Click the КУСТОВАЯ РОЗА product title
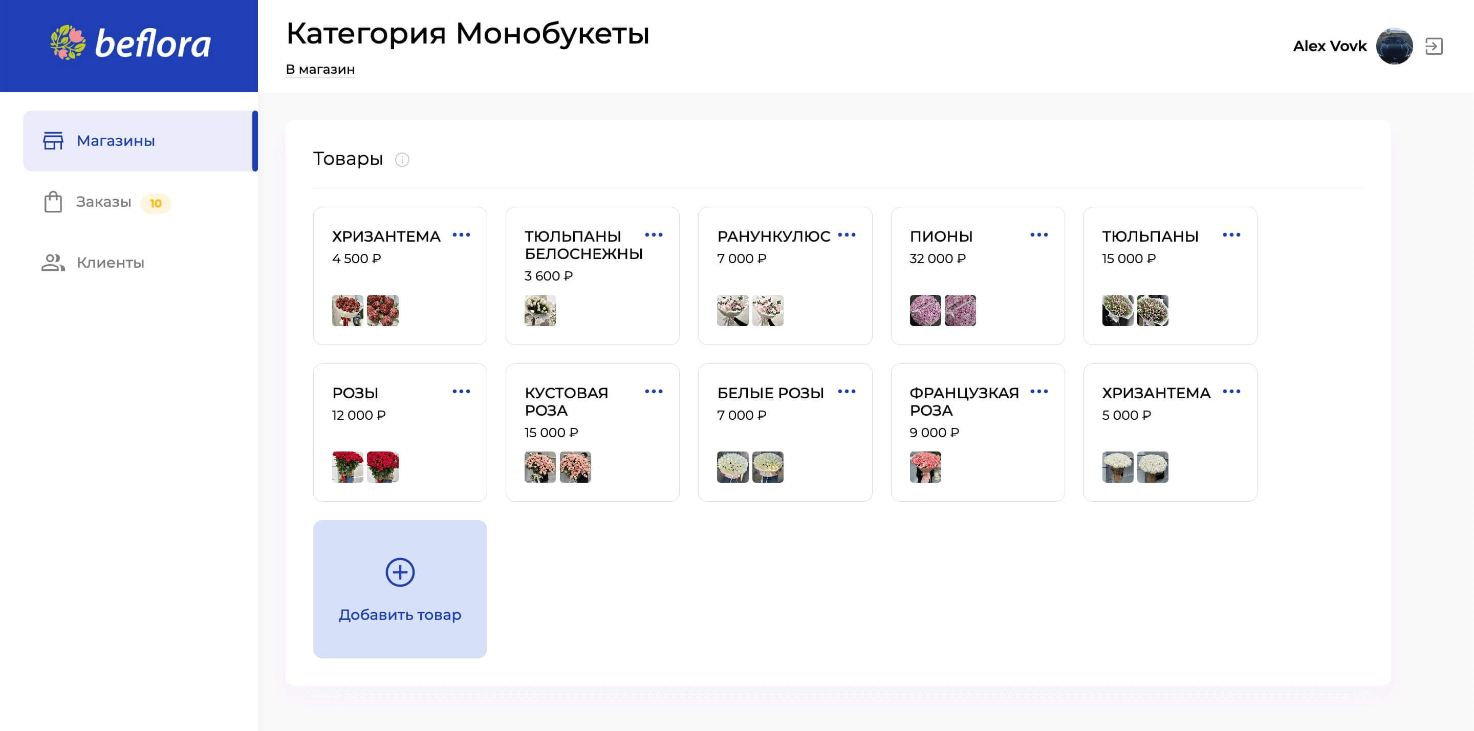 click(x=566, y=402)
